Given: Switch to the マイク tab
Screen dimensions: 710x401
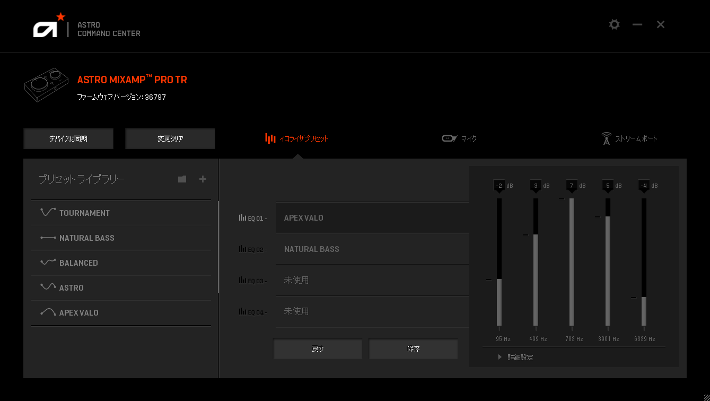Looking at the screenshot, I should pos(459,138).
